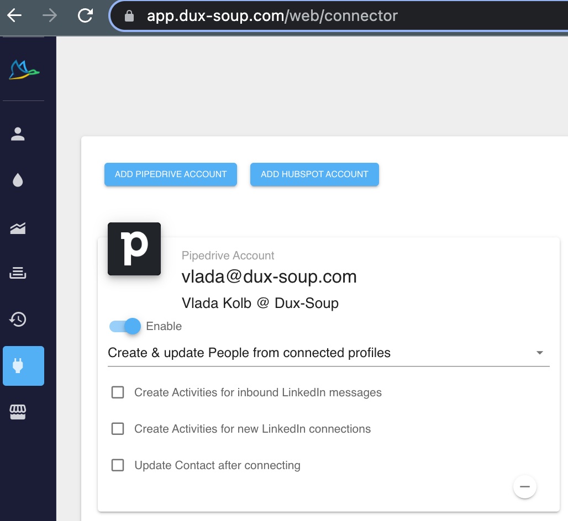The image size is (568, 521).
Task: Open the queue list sidebar icon
Action: (x=17, y=273)
